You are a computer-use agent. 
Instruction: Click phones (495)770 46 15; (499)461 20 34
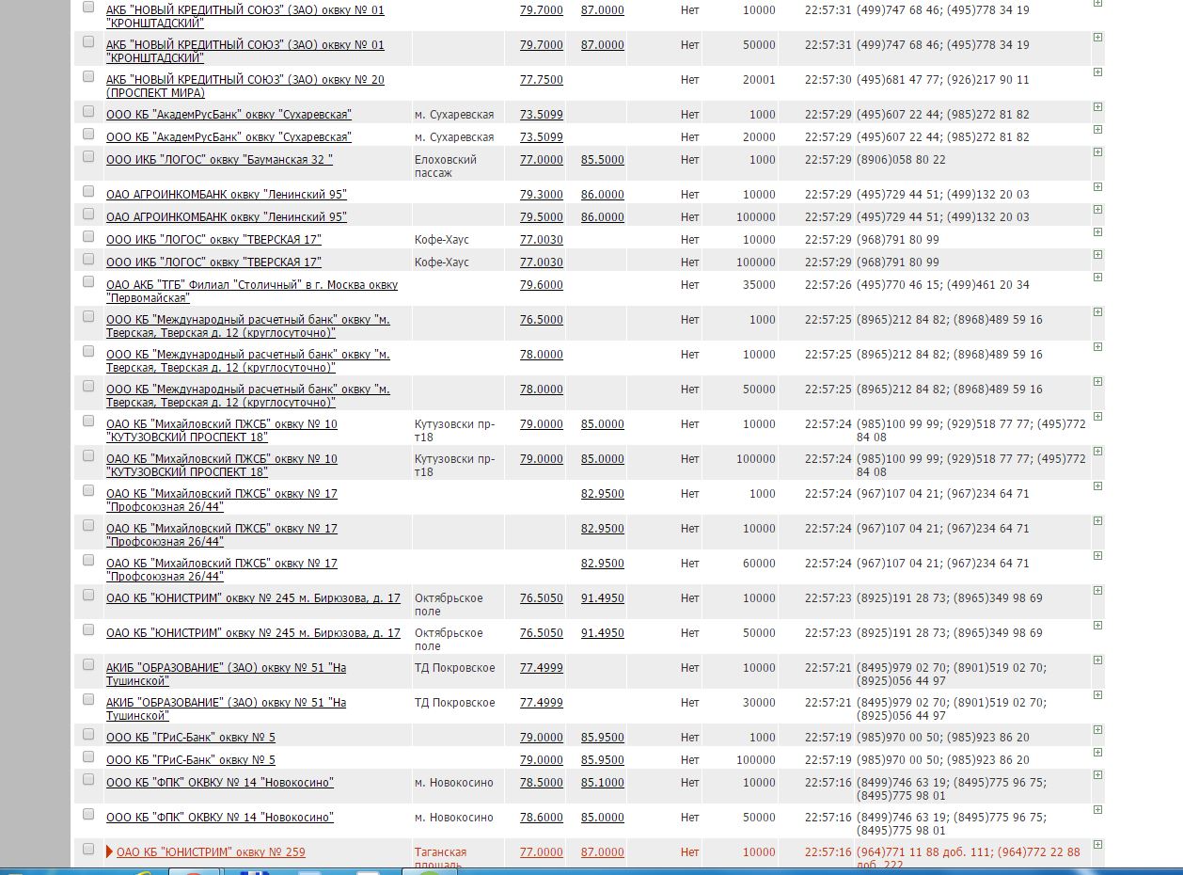click(x=942, y=285)
